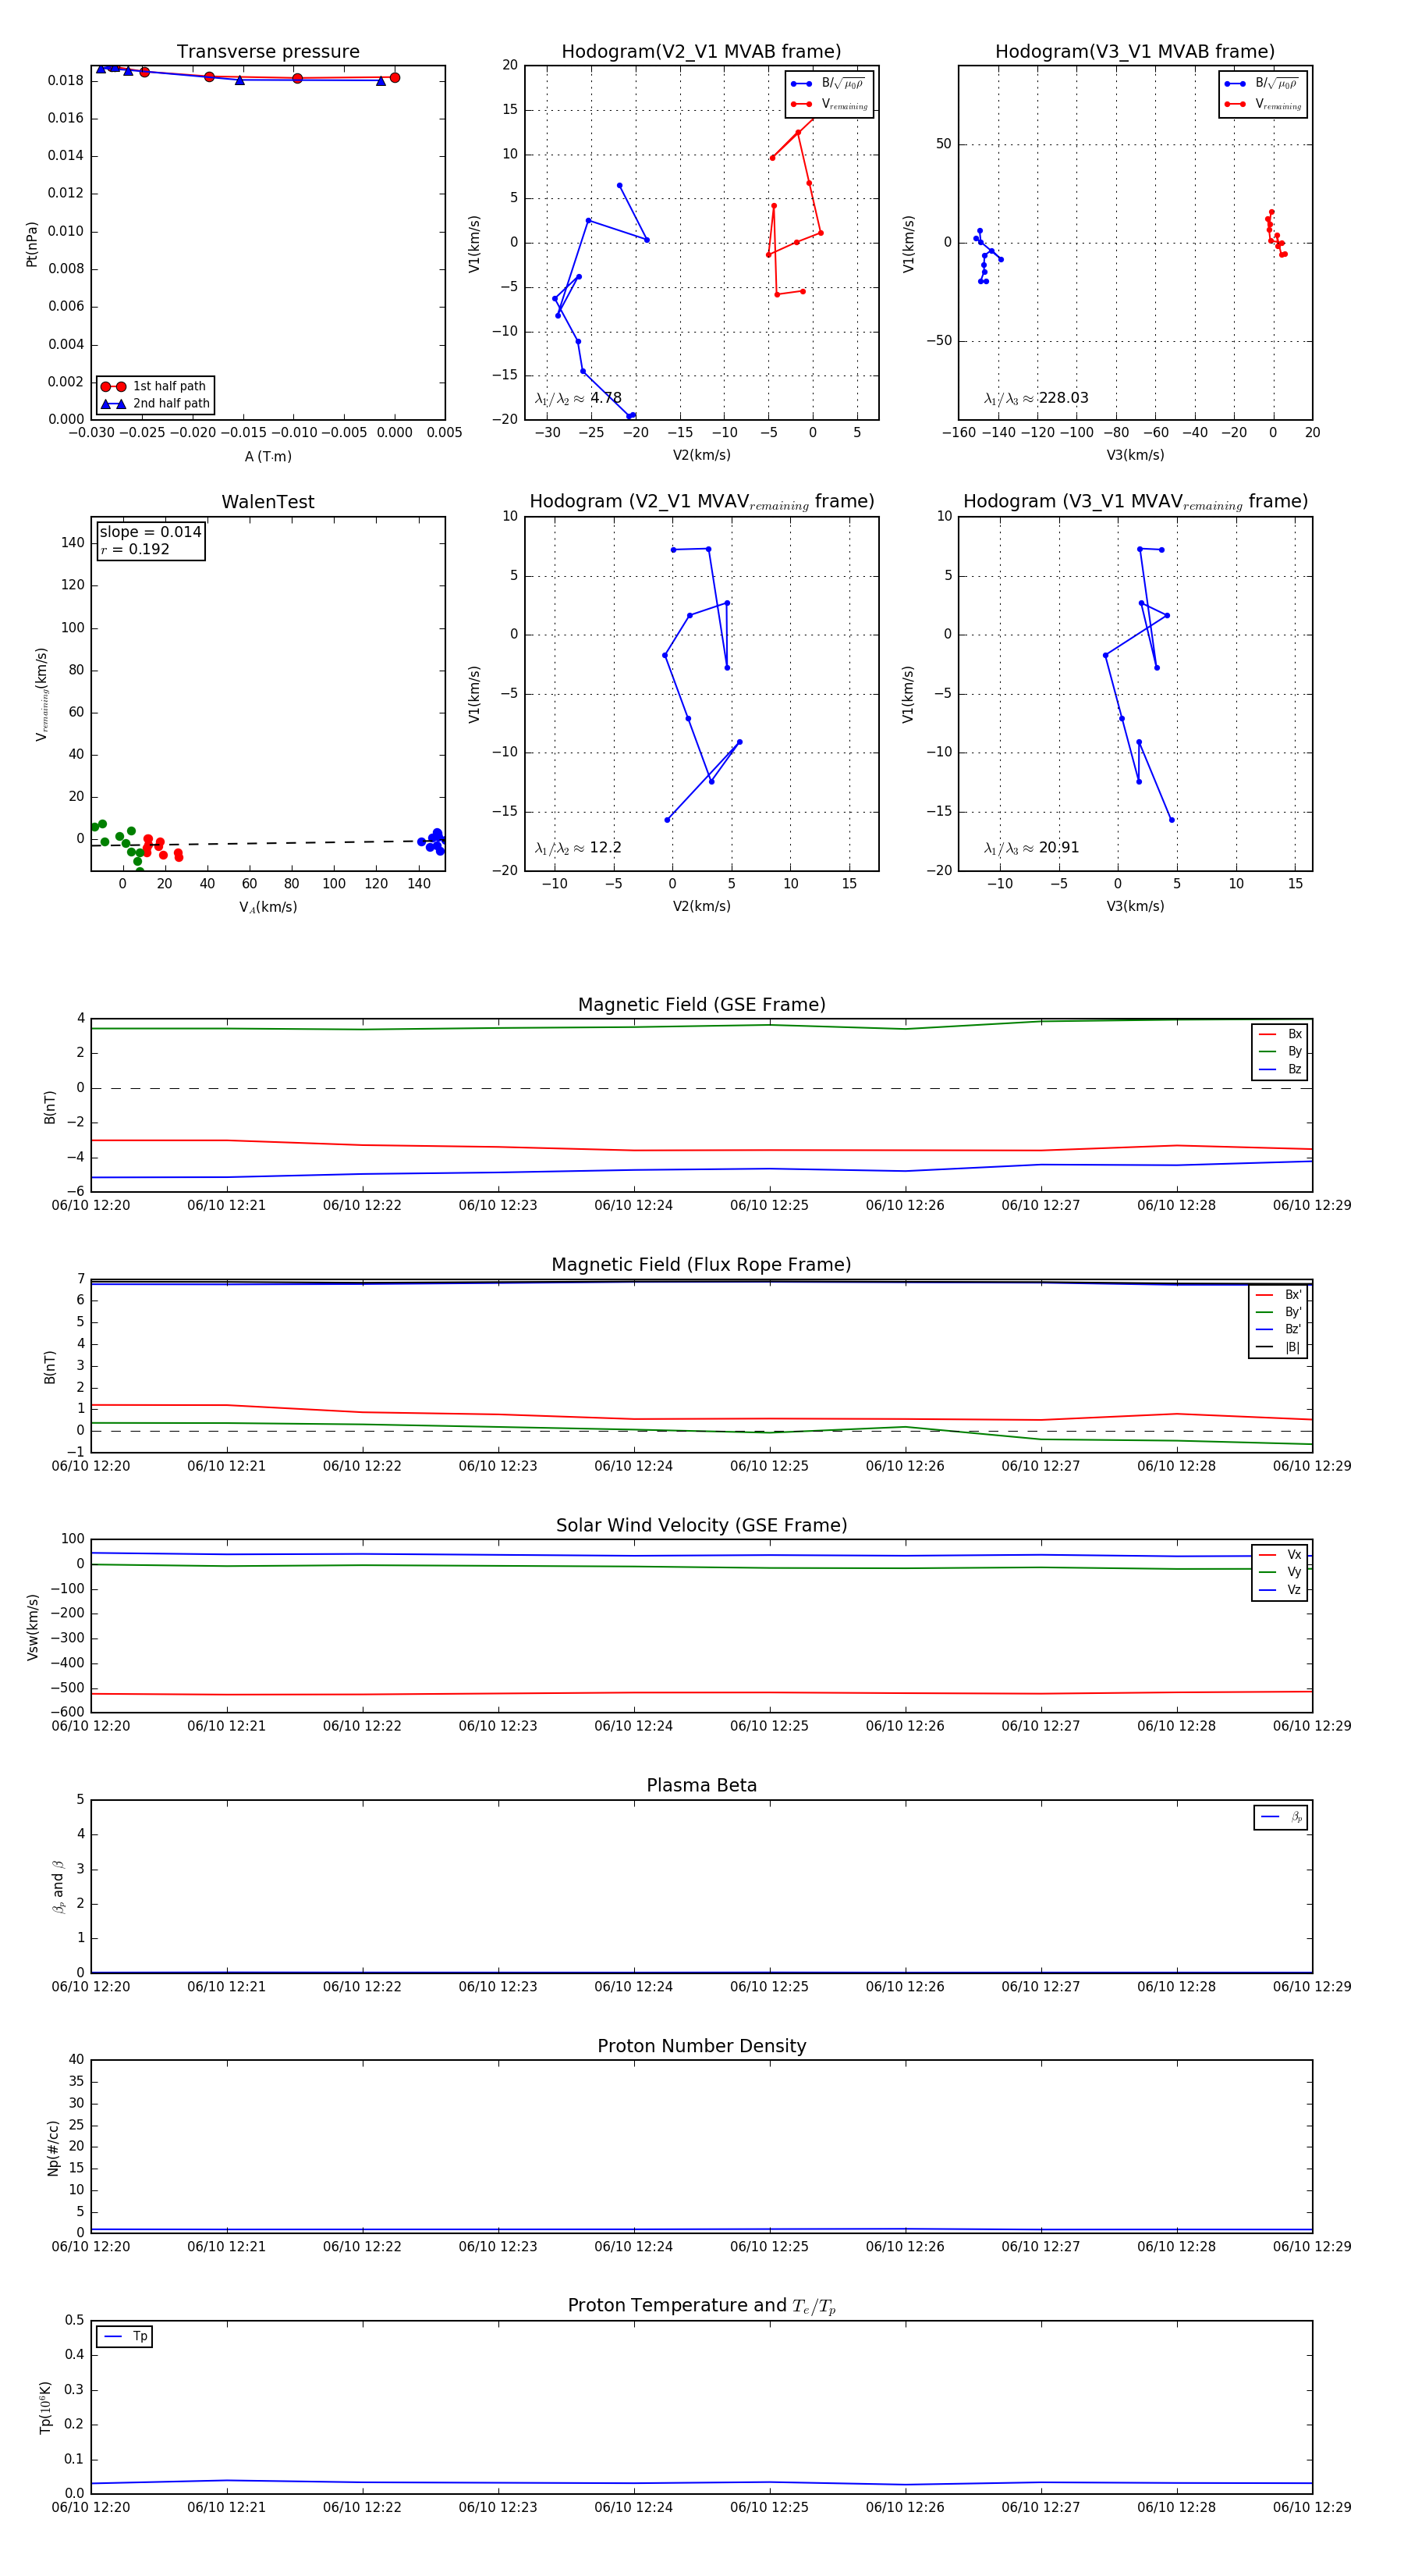Viewport: 1404px width, 2576px height.
Task: Click the 'Np(#/cc)' y-axis label
Action: pos(53,2148)
